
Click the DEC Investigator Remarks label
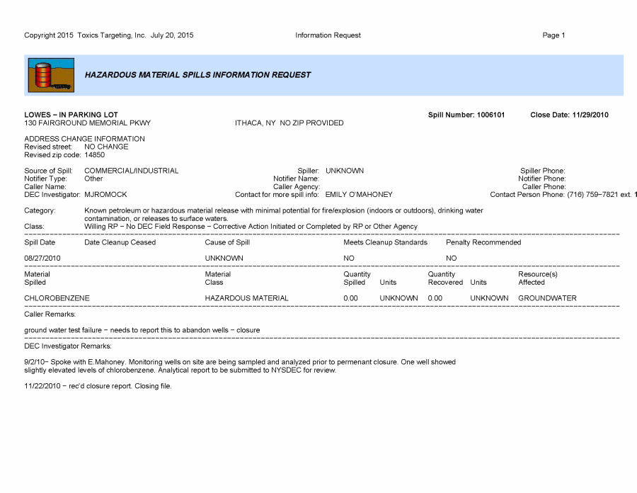pyautogui.click(x=67, y=346)
